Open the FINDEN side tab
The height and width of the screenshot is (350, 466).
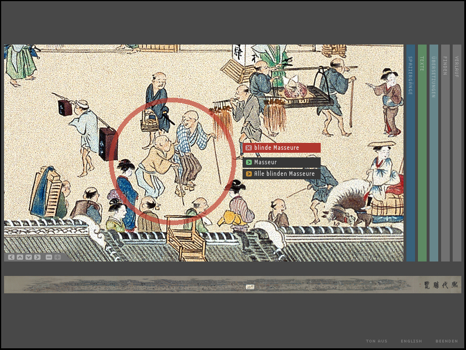(x=445, y=153)
